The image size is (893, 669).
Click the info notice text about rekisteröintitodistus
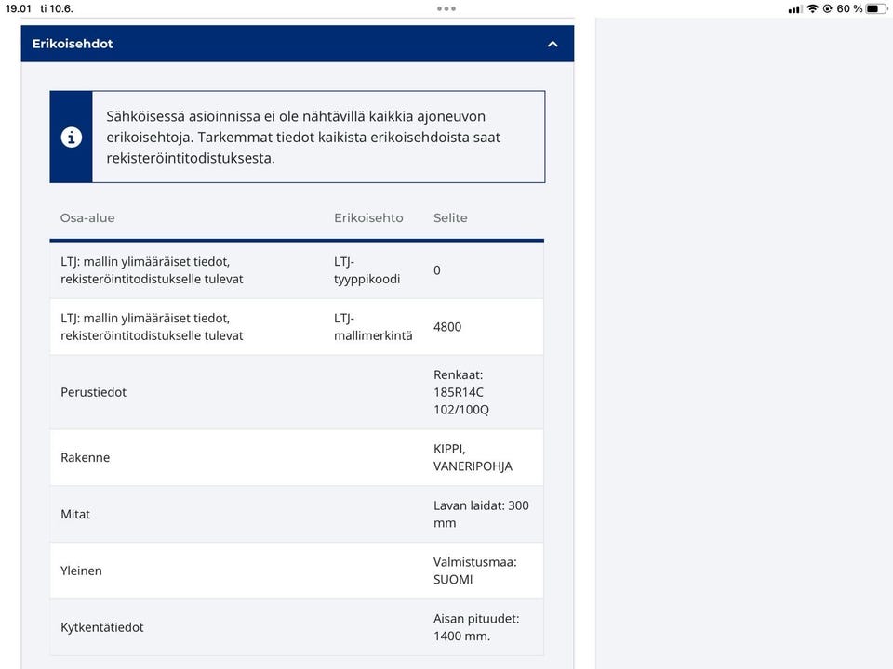(303, 138)
